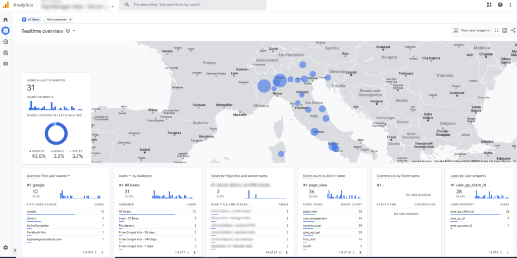This screenshot has width=517, height=258.
Task: Open the Google apps grid icon
Action: tap(489, 5)
